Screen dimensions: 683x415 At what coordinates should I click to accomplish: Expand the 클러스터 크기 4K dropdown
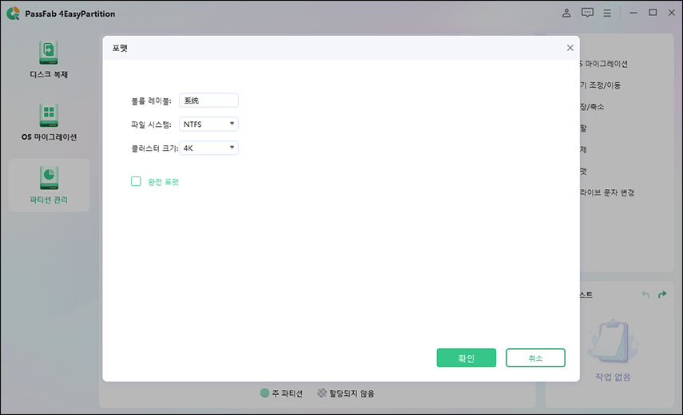[208, 148]
